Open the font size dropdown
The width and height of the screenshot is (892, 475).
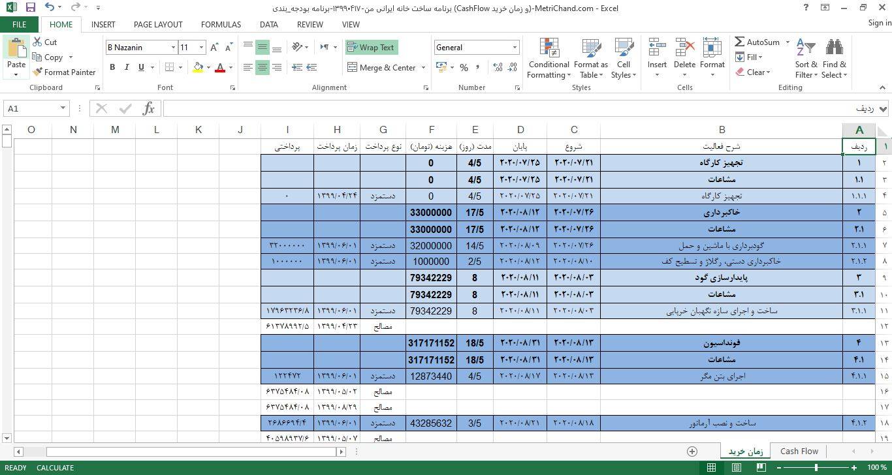201,48
